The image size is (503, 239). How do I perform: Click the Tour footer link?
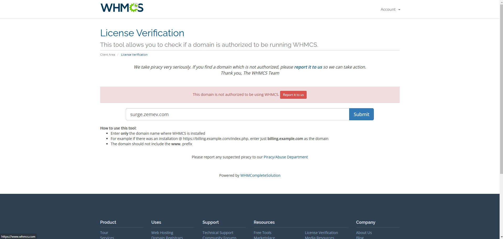pyautogui.click(x=104, y=233)
